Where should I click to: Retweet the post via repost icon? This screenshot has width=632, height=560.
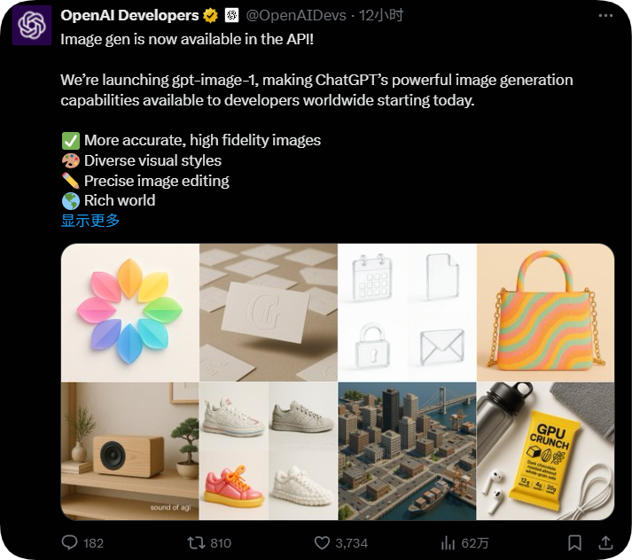point(196,542)
